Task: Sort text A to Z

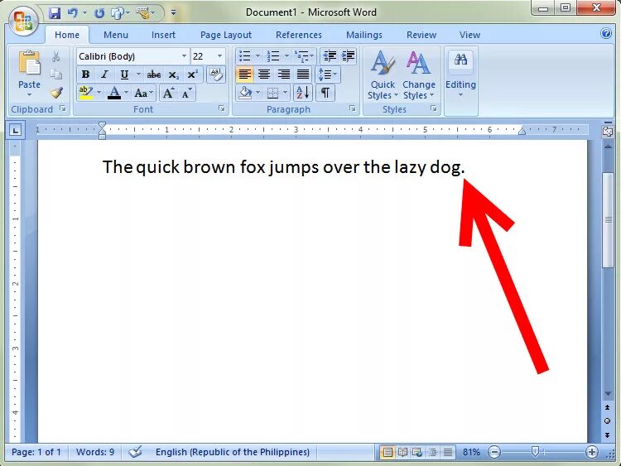Action: point(302,93)
